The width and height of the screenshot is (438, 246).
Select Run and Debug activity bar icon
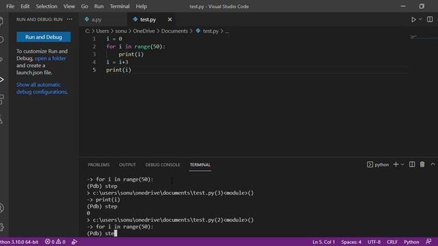[1, 79]
